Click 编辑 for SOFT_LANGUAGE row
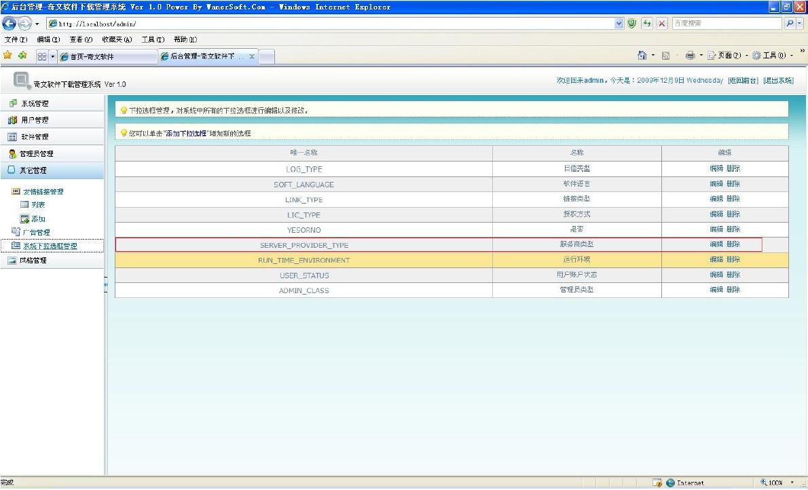Viewport: 808px width, 490px height. [x=716, y=184]
